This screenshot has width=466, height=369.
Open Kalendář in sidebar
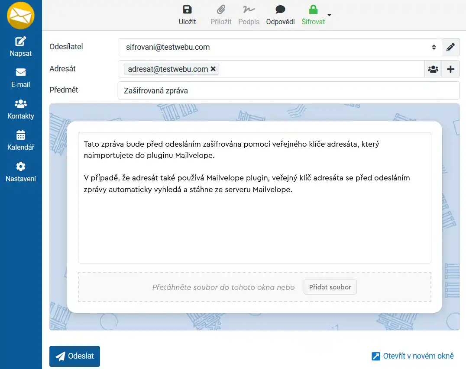pyautogui.click(x=20, y=141)
